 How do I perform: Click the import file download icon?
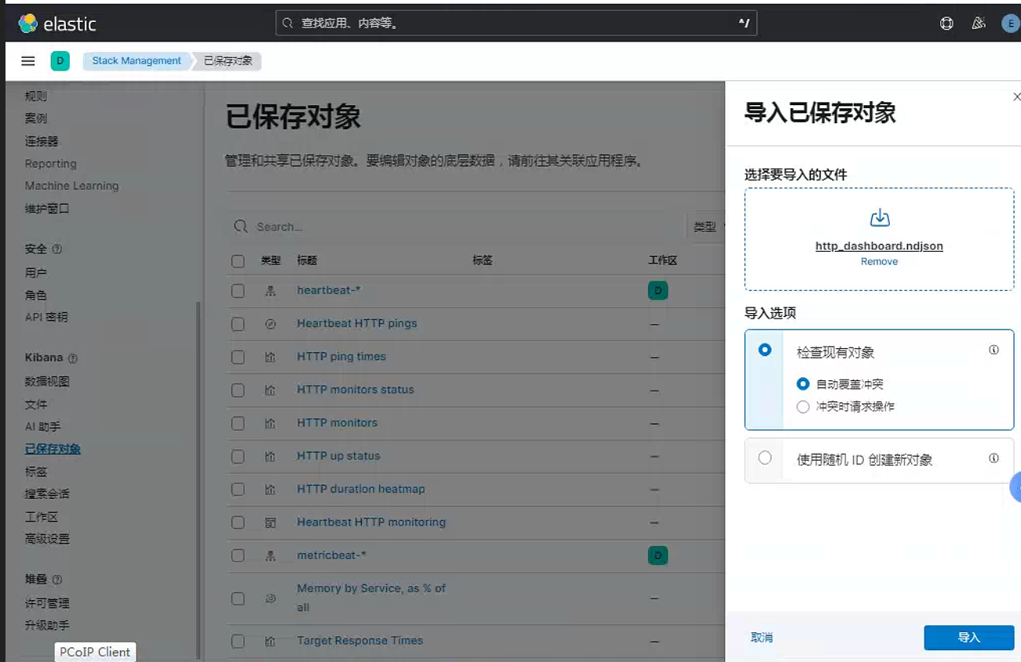880,217
